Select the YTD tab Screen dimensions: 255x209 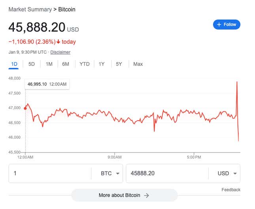[84, 64]
